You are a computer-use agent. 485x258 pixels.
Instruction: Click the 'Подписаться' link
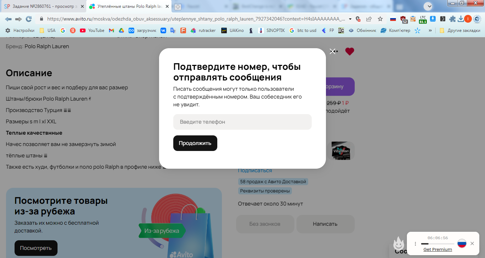coord(255,170)
